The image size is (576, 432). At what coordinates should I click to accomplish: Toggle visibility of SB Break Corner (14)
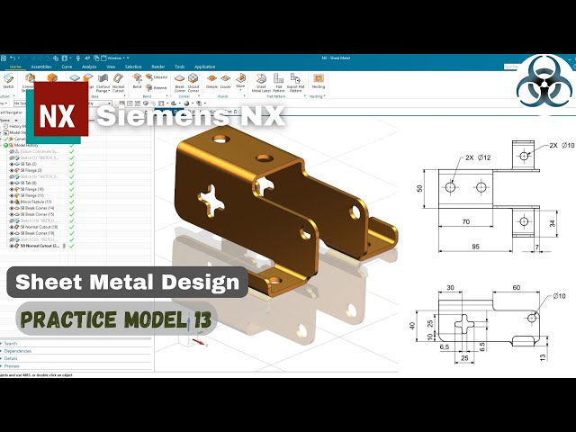point(12,208)
